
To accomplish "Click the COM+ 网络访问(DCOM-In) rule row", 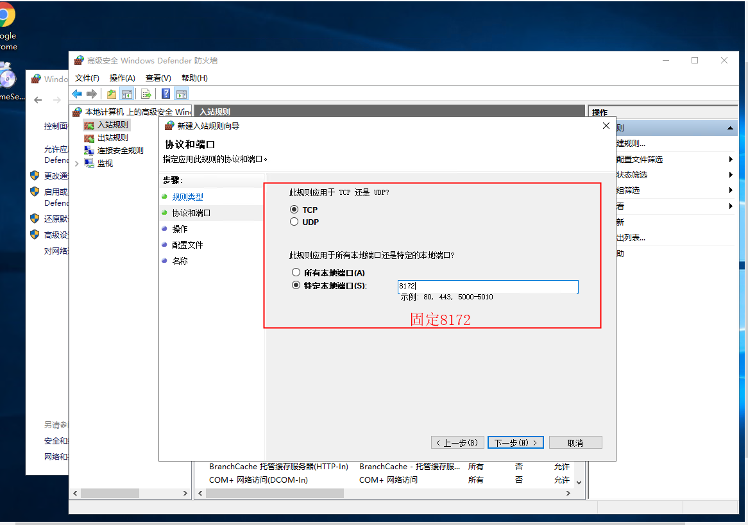I will click(x=389, y=479).
